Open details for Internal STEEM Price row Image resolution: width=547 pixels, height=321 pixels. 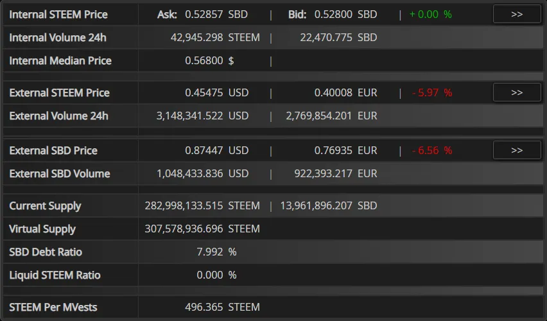click(x=517, y=14)
